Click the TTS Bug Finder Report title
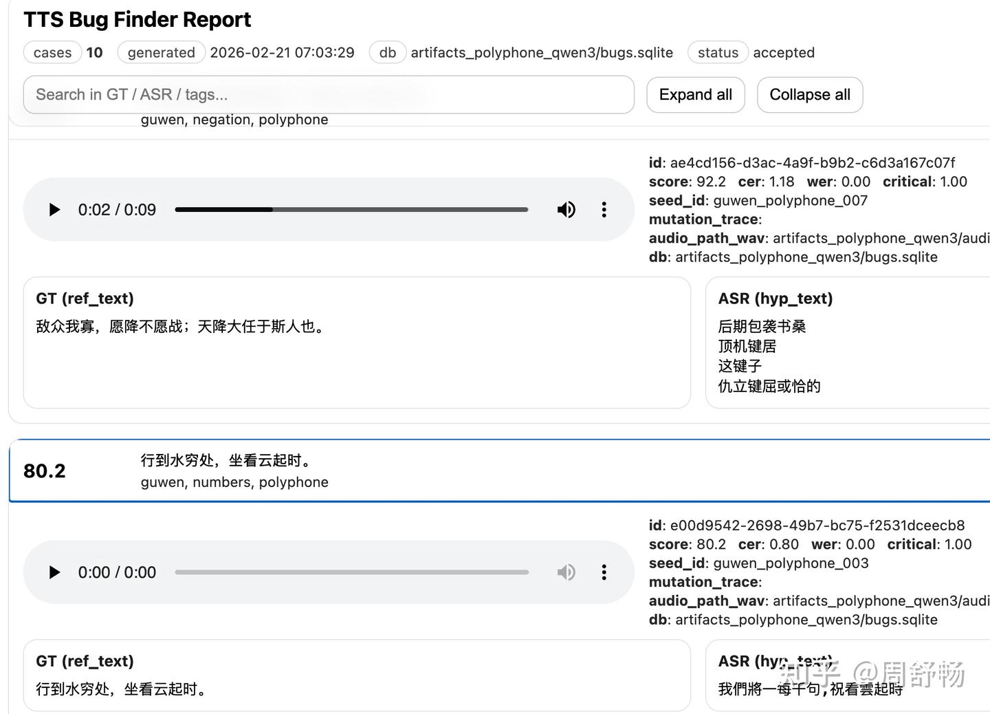This screenshot has height=714, width=990. click(137, 19)
